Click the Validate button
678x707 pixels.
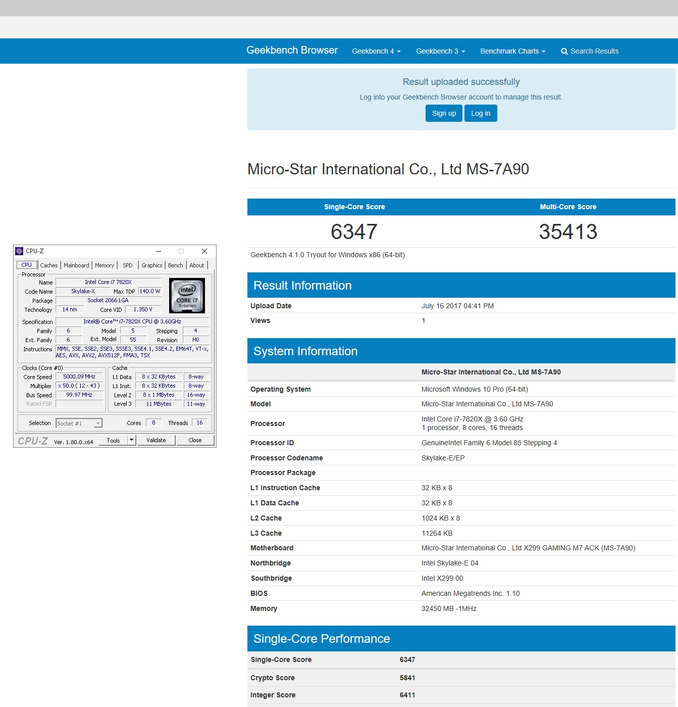(x=157, y=440)
